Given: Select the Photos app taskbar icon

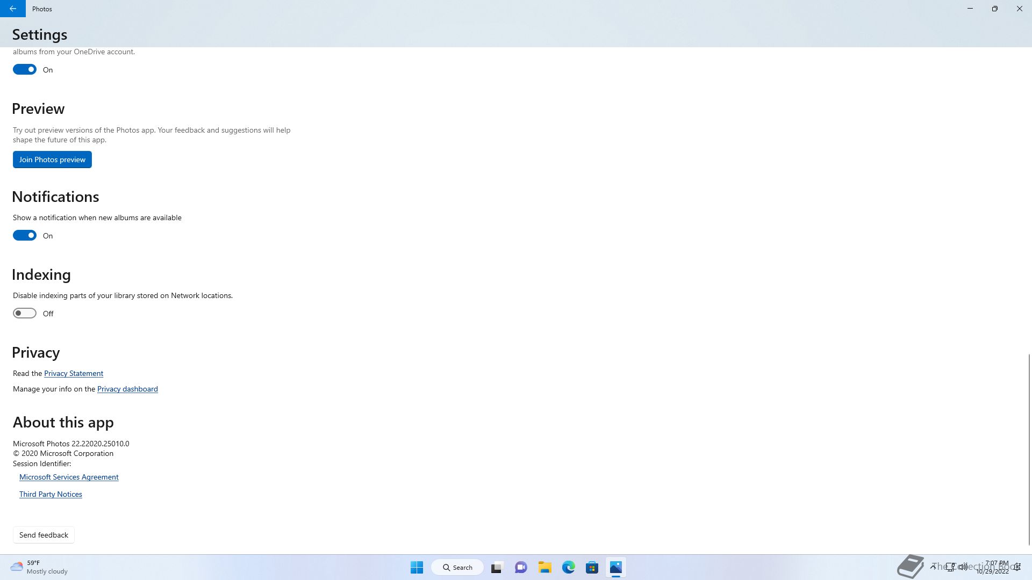Looking at the screenshot, I should [x=616, y=567].
